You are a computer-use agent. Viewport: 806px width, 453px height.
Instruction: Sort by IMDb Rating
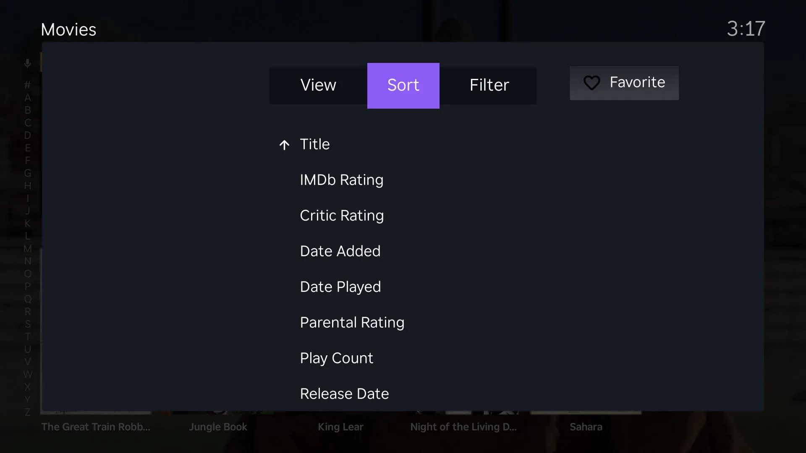pos(341,180)
